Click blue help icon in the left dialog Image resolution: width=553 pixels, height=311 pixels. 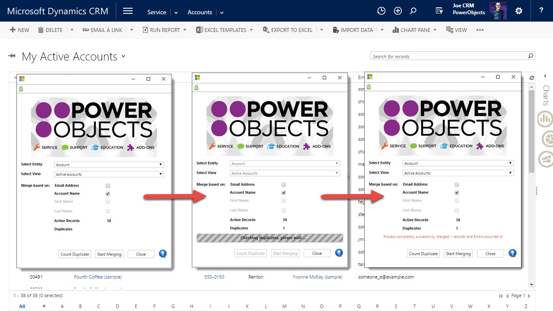point(163,254)
